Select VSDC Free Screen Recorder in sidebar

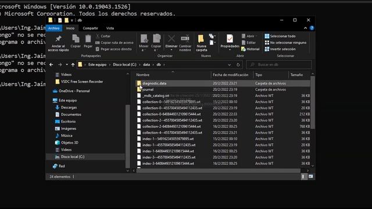tap(82, 81)
